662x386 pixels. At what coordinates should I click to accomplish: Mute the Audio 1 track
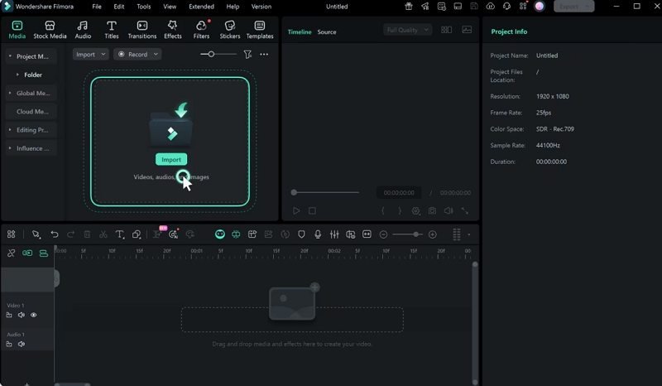click(22, 344)
